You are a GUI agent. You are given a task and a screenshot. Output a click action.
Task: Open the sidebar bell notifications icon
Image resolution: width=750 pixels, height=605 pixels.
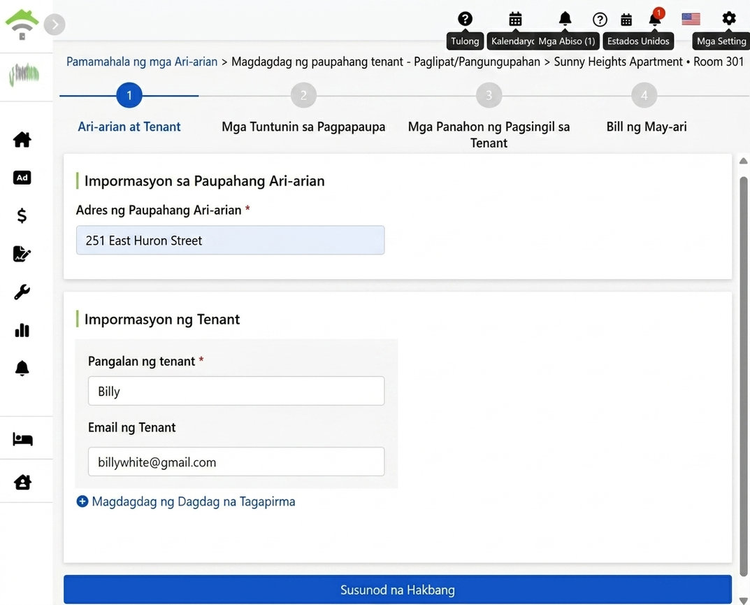(x=22, y=368)
